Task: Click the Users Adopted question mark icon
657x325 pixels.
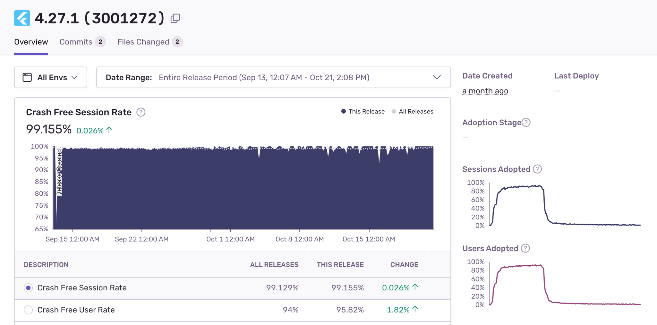Action: pyautogui.click(x=525, y=248)
